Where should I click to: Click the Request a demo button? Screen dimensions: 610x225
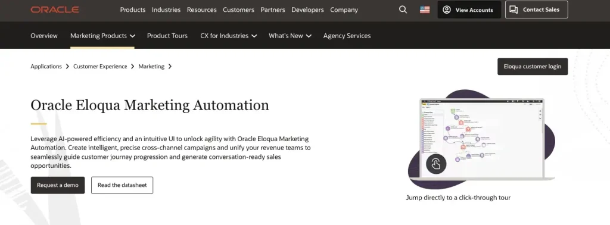[58, 185]
